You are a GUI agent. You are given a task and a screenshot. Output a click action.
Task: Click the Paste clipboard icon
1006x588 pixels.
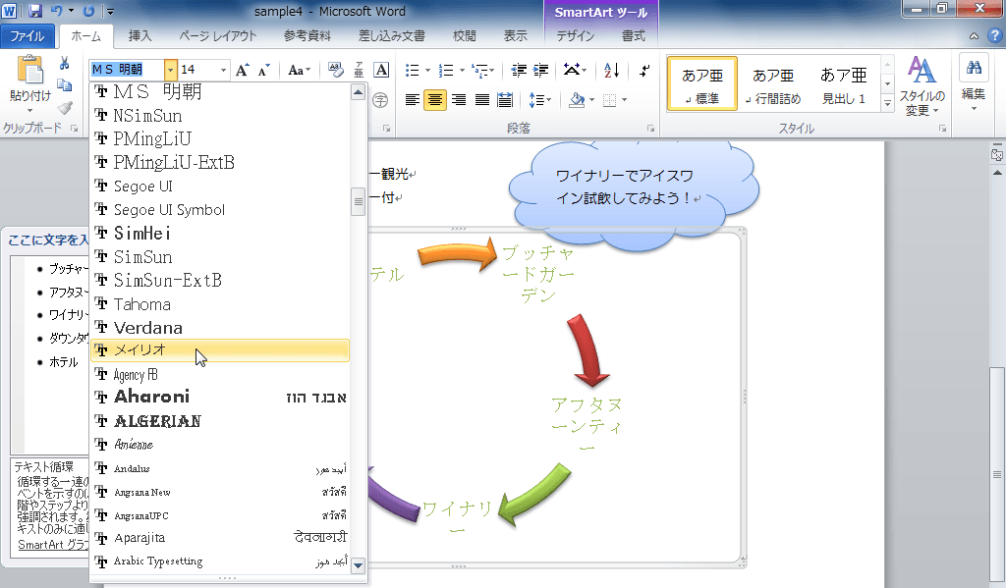tap(30, 70)
